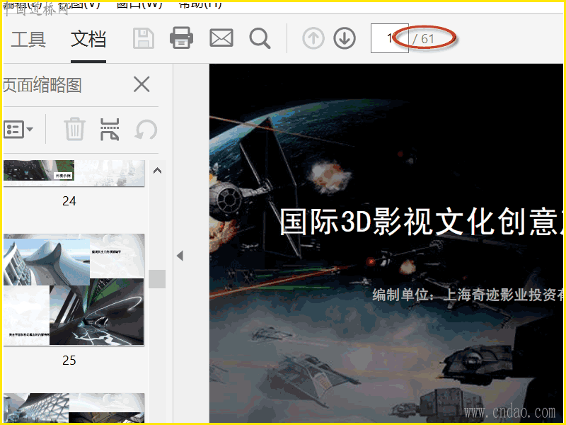
Task: Go to the next page with down arrow
Action: (x=345, y=38)
